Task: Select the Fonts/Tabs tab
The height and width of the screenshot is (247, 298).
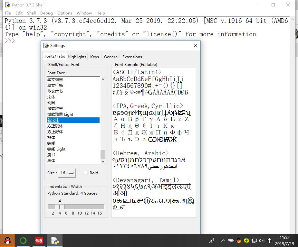Action: coord(55,56)
